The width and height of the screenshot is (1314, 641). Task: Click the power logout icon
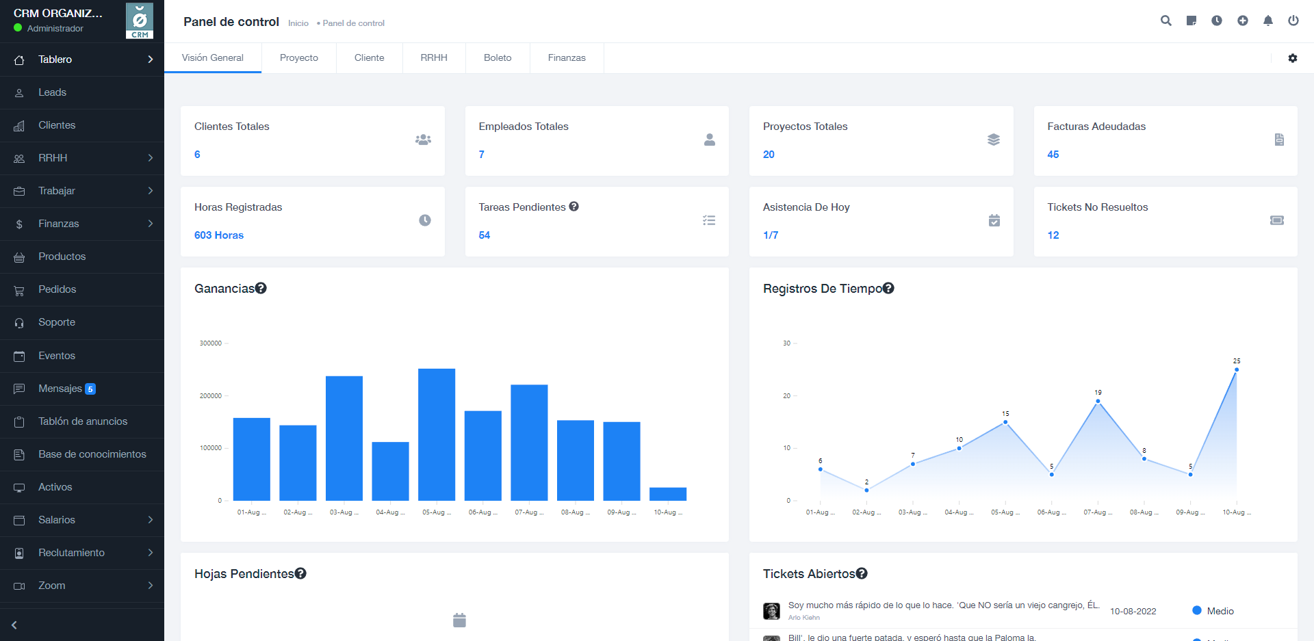[1293, 21]
